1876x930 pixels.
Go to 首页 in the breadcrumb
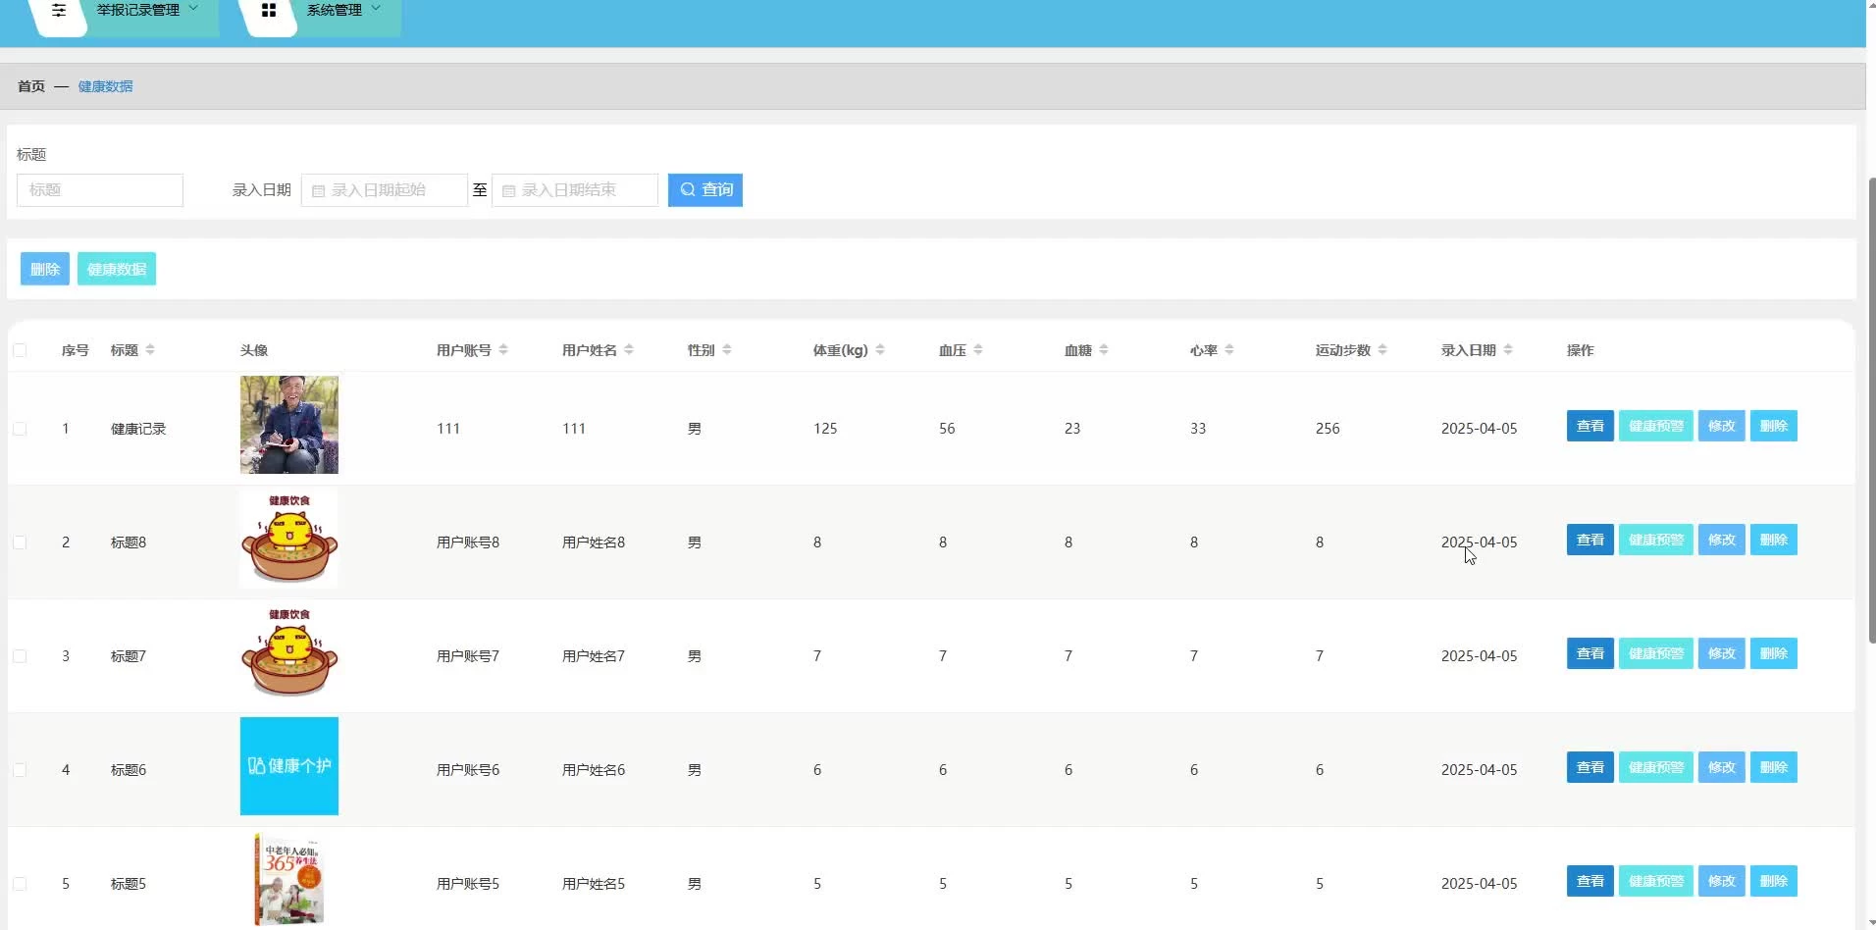[x=31, y=86]
